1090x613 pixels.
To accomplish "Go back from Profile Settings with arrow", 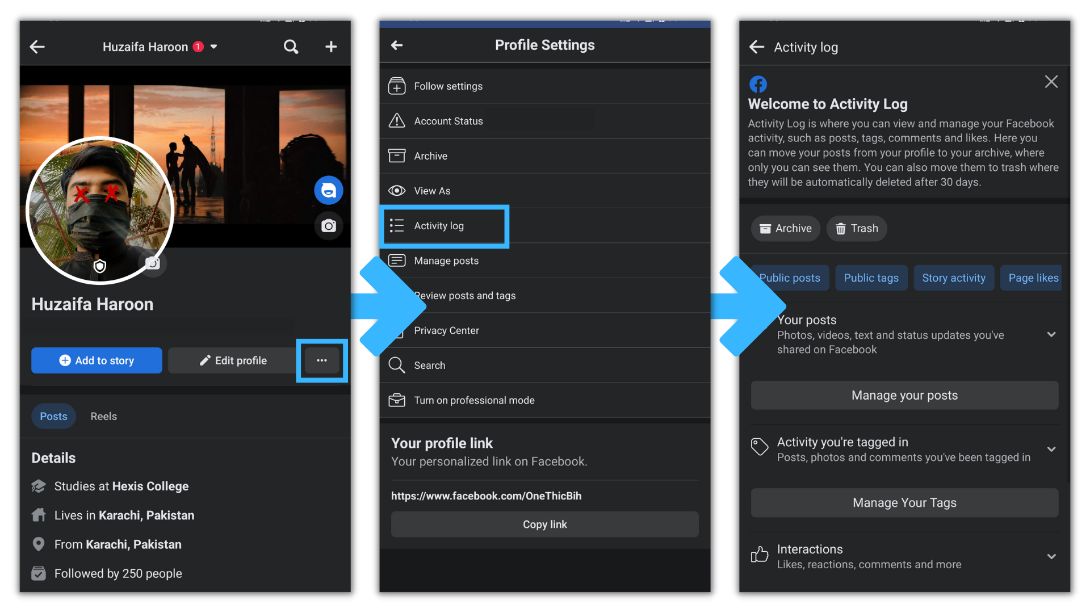I will click(x=397, y=45).
